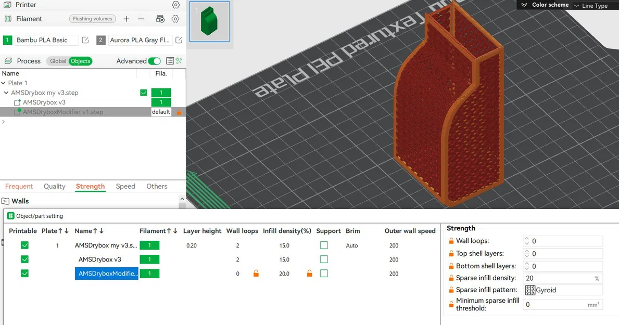Switch to the Speed tab

(125, 186)
